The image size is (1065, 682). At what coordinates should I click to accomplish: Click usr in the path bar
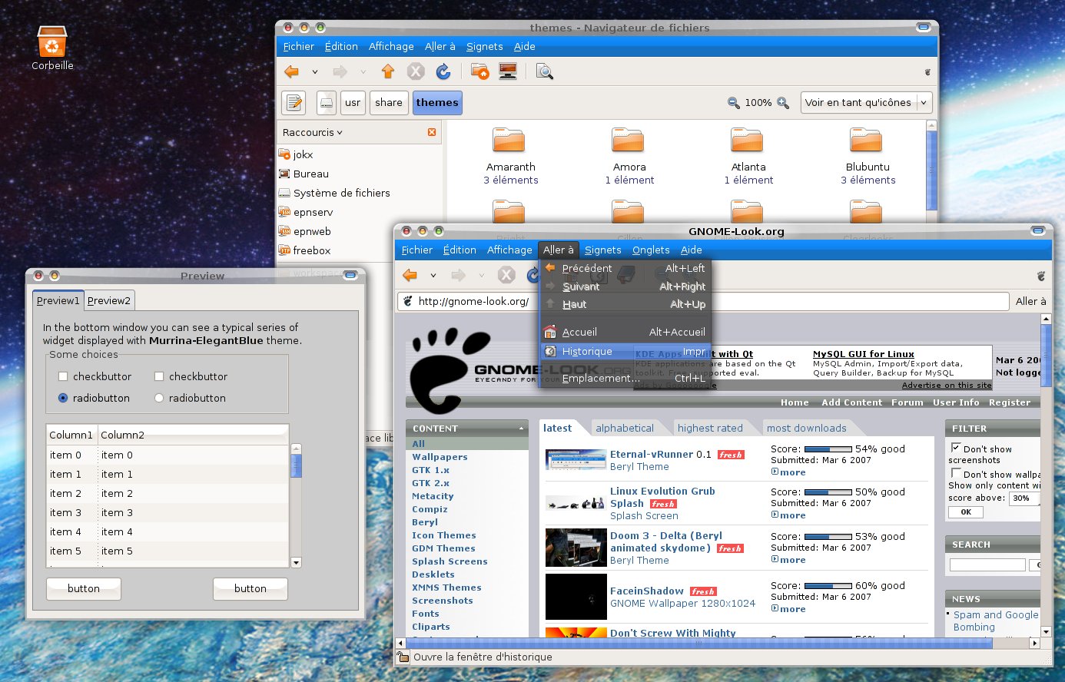pyautogui.click(x=353, y=103)
